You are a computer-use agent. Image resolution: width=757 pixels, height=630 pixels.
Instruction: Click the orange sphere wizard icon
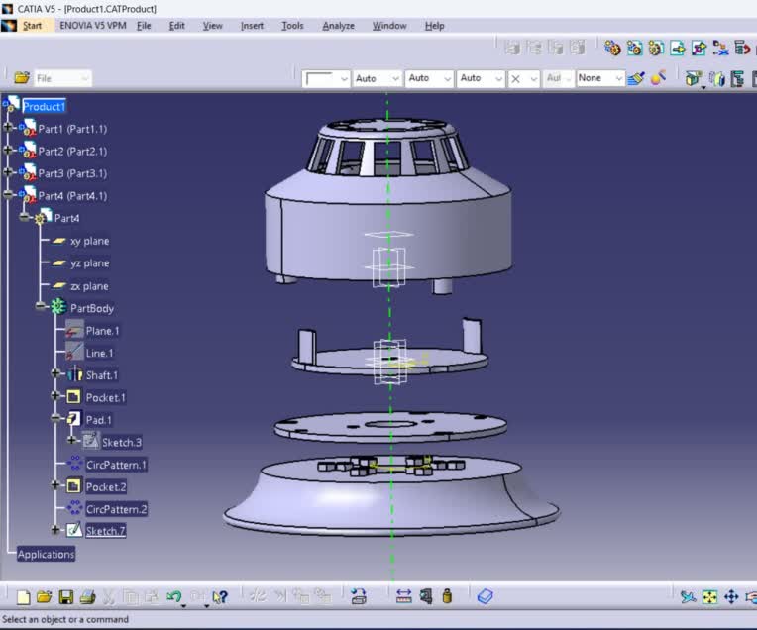pos(658,77)
